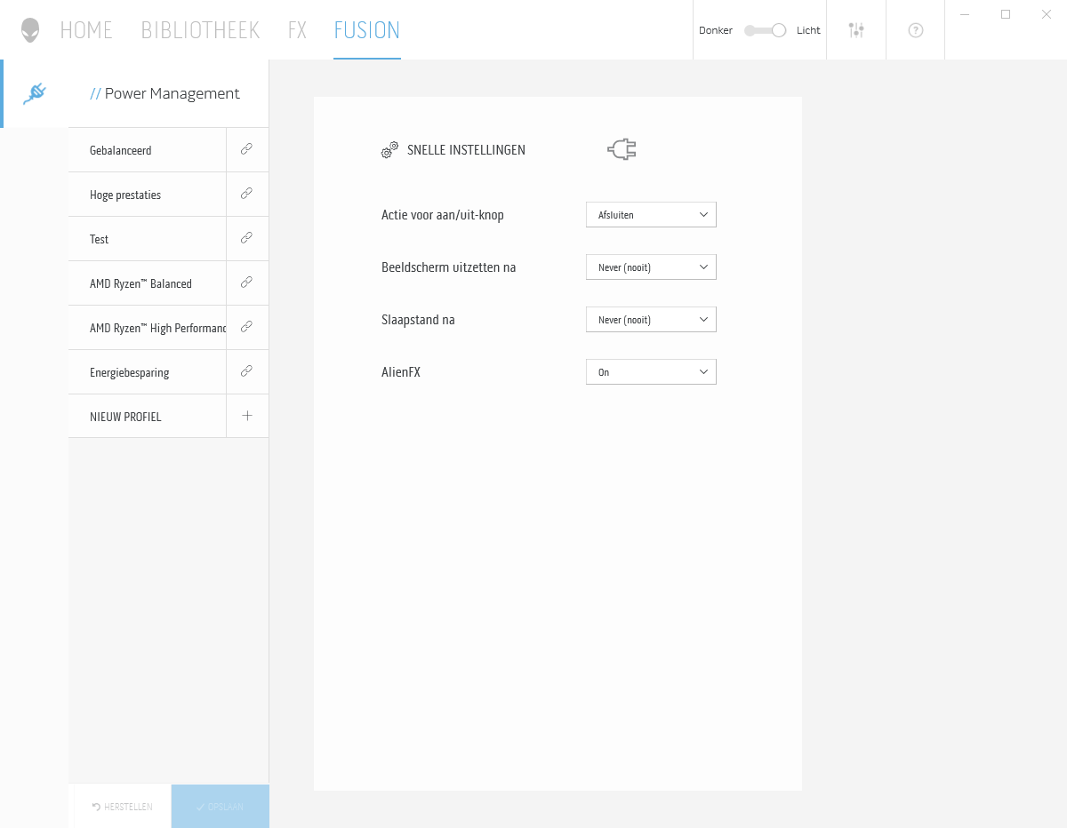Open the AlienFX dropdown
The height and width of the screenshot is (828, 1067).
click(651, 372)
